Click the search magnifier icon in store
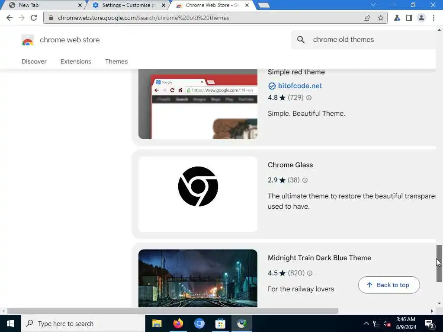 [x=301, y=39]
